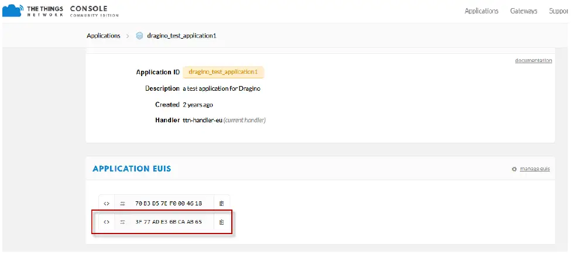Toggle hex format icon for EUI 70 B3 D5
572x254 pixels.
(x=107, y=203)
